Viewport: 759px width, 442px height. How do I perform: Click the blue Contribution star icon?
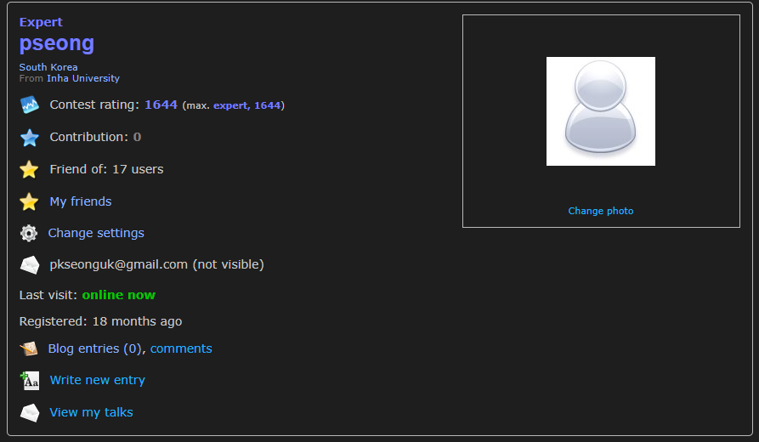tap(30, 138)
